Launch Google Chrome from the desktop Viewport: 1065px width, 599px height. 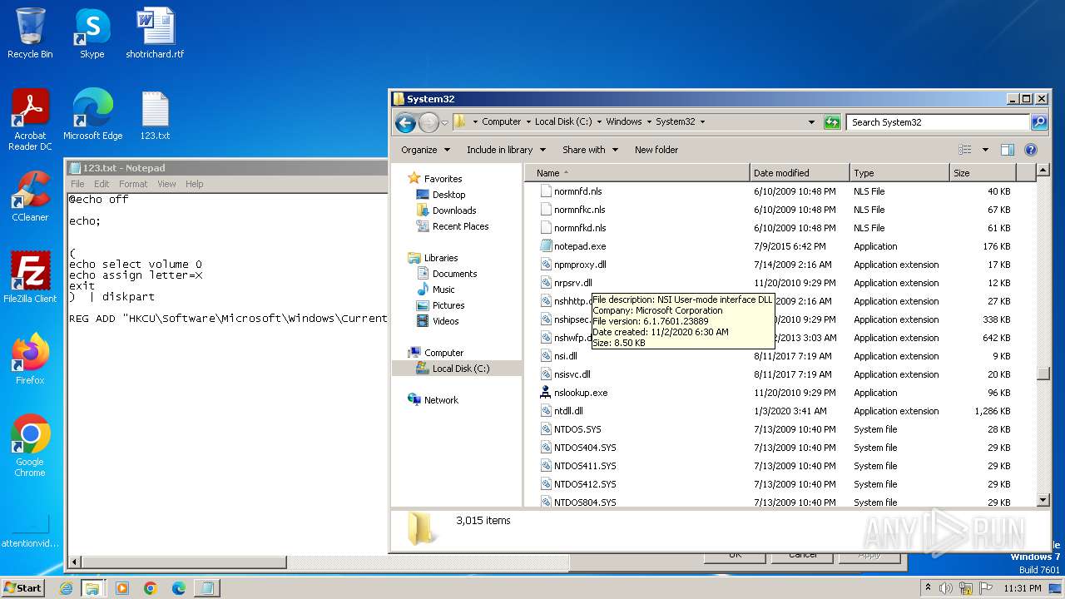(30, 446)
